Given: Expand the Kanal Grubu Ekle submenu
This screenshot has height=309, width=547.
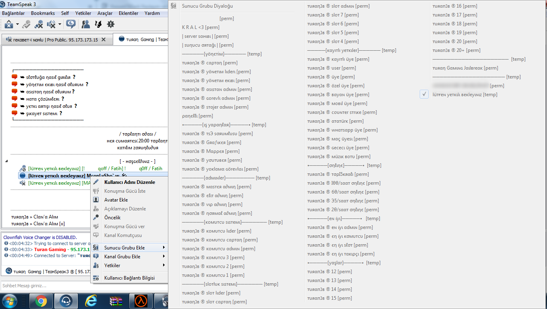Looking at the screenshot, I should point(129,257).
